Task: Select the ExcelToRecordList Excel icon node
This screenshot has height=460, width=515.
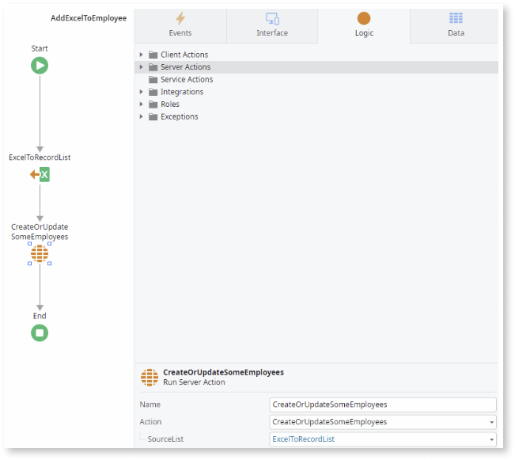Action: click(40, 174)
